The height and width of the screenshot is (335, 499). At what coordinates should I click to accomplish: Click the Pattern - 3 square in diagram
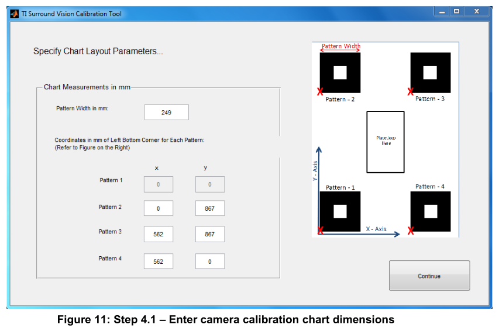click(x=431, y=73)
